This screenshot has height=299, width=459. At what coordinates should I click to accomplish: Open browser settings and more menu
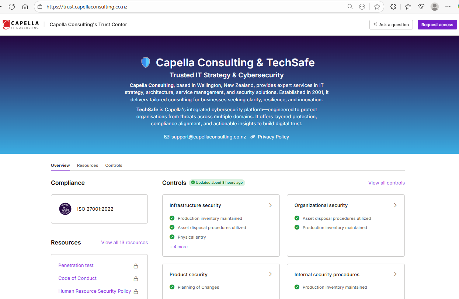448,7
